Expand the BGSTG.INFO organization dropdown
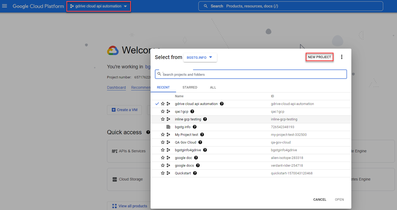This screenshot has height=210, width=397. tap(200, 57)
